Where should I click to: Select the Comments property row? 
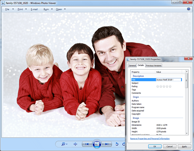pos(157,93)
